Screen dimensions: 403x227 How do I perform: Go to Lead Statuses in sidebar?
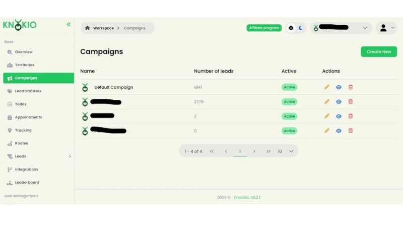tap(28, 91)
